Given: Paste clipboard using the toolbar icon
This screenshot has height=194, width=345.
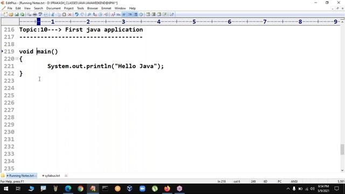Looking at the screenshot, I should (x=64, y=15).
